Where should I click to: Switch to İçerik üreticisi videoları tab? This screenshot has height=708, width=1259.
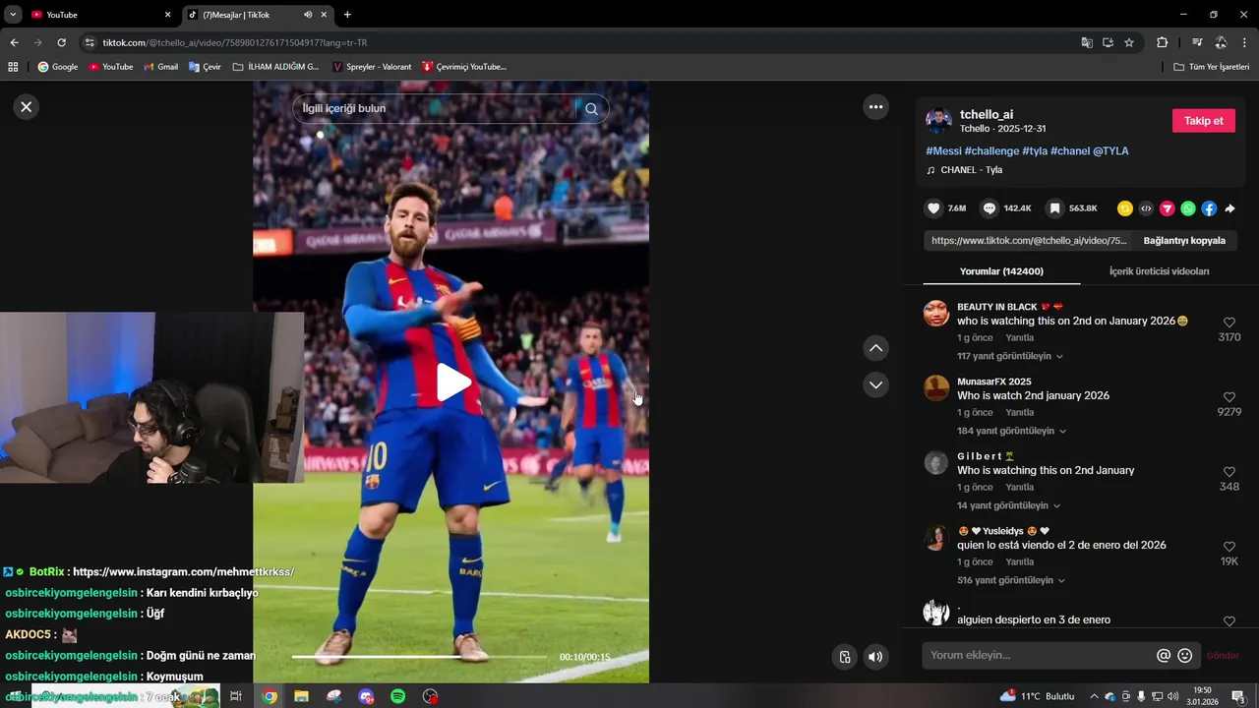(1159, 271)
